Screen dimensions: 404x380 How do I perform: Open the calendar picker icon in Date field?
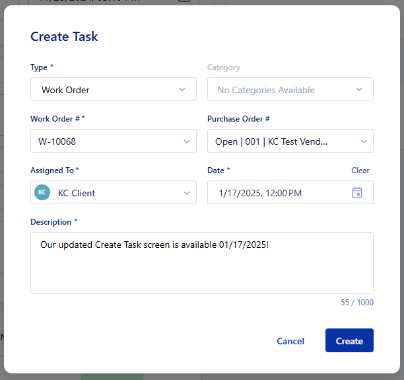pyautogui.click(x=357, y=192)
